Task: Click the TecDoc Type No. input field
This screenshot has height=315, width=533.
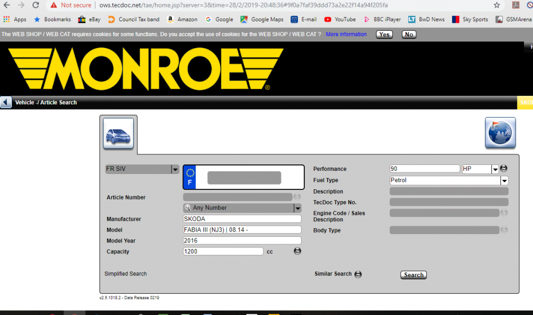Action: coord(449,202)
